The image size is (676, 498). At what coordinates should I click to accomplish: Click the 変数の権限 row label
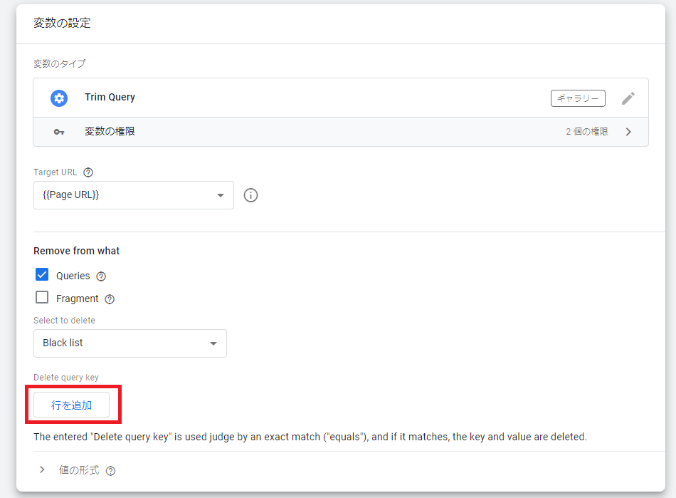click(x=110, y=132)
